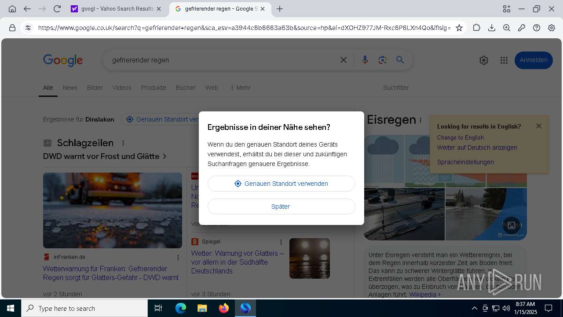563x317 pixels.
Task: Click site permissions icon in address bar
Action: (28, 28)
